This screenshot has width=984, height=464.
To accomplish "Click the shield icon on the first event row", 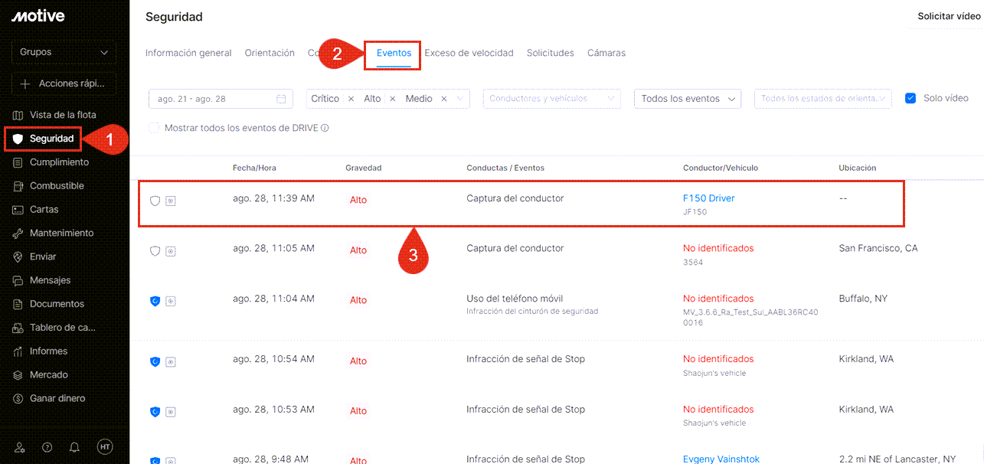I will point(155,200).
